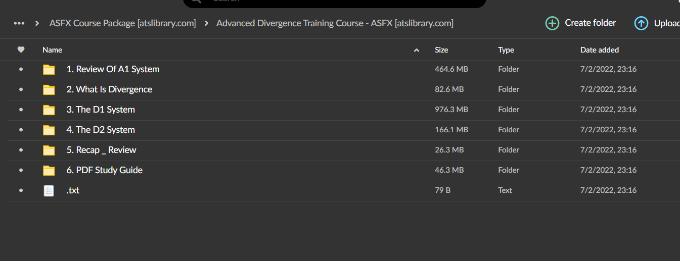The image size is (680, 261).
Task: Click the 976.3 MB size cell
Action: point(451,110)
